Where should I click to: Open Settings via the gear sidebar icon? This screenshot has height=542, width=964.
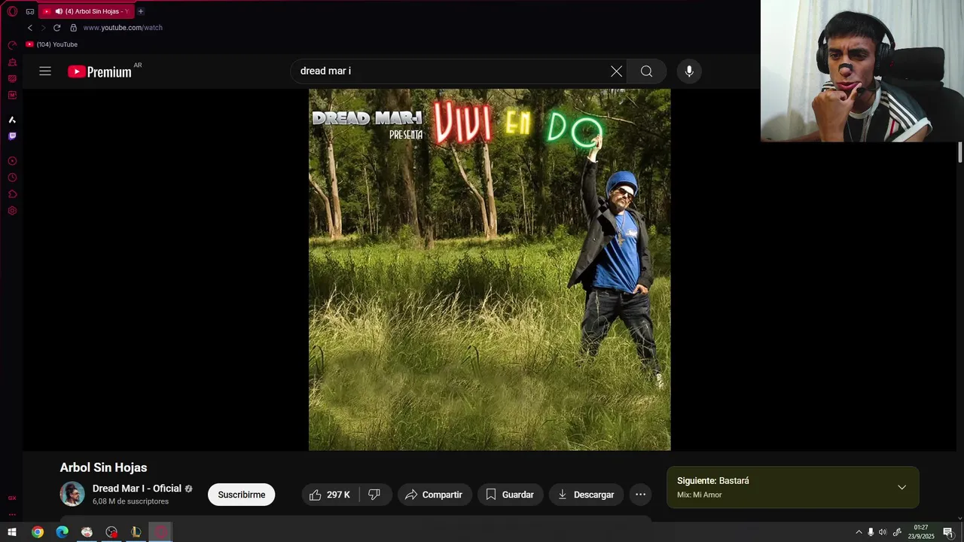pos(12,211)
